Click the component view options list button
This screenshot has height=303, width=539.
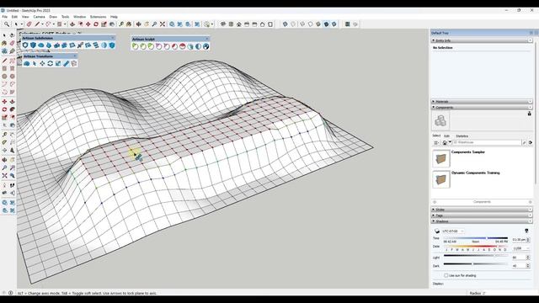435,142
